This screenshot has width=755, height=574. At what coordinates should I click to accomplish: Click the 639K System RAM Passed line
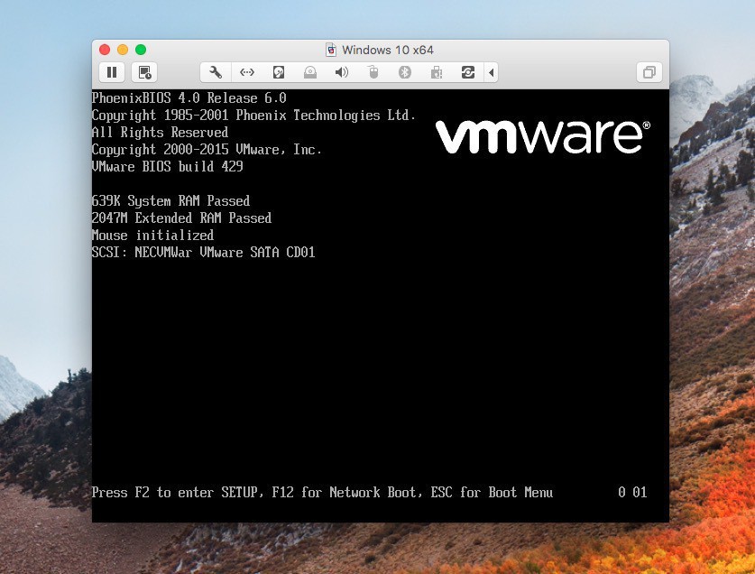(x=170, y=201)
